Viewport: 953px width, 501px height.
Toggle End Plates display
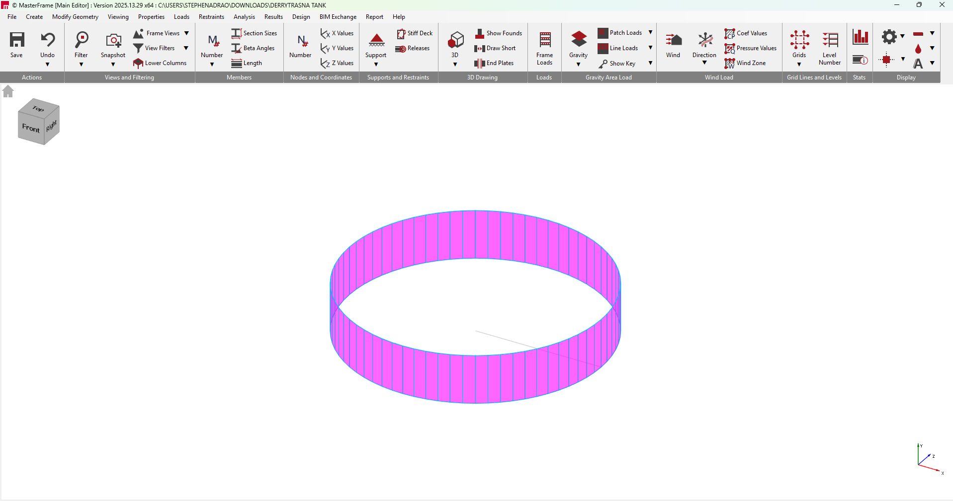494,63
